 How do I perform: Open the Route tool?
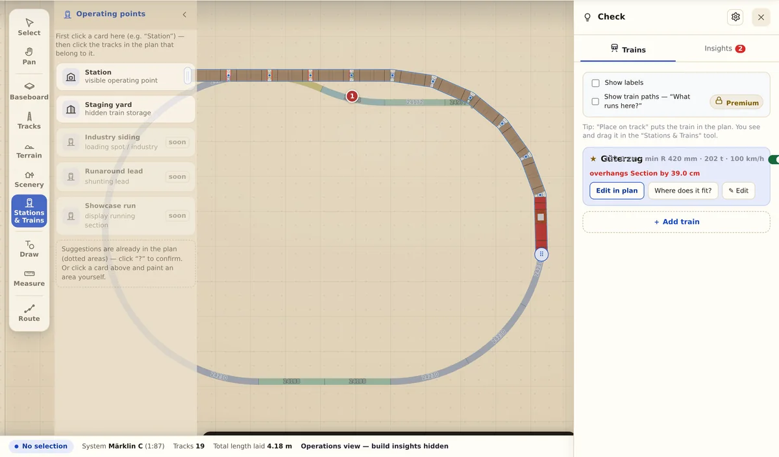[x=29, y=313]
